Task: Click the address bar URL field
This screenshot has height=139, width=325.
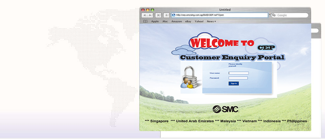Action: point(220,15)
